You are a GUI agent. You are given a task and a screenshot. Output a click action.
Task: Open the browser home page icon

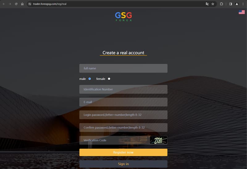pyautogui.click(x=22, y=4)
